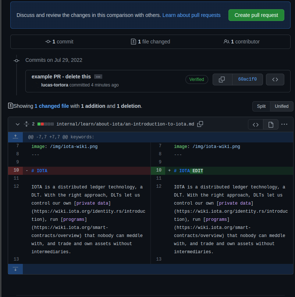
Task: Click added line number 10
Action: [x=158, y=170]
